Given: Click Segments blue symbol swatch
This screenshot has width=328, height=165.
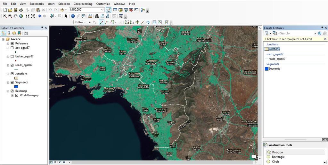Looking at the screenshot, I should pos(16,87).
